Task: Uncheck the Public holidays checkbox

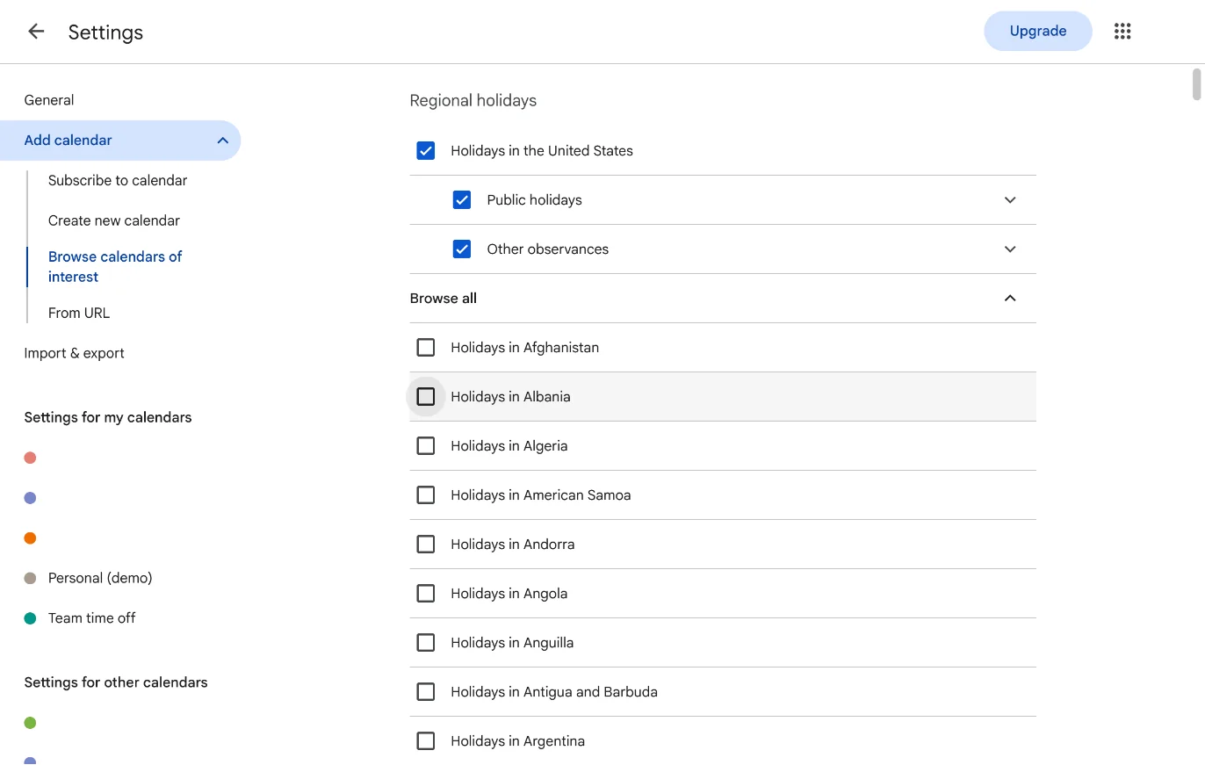Action: pos(462,200)
